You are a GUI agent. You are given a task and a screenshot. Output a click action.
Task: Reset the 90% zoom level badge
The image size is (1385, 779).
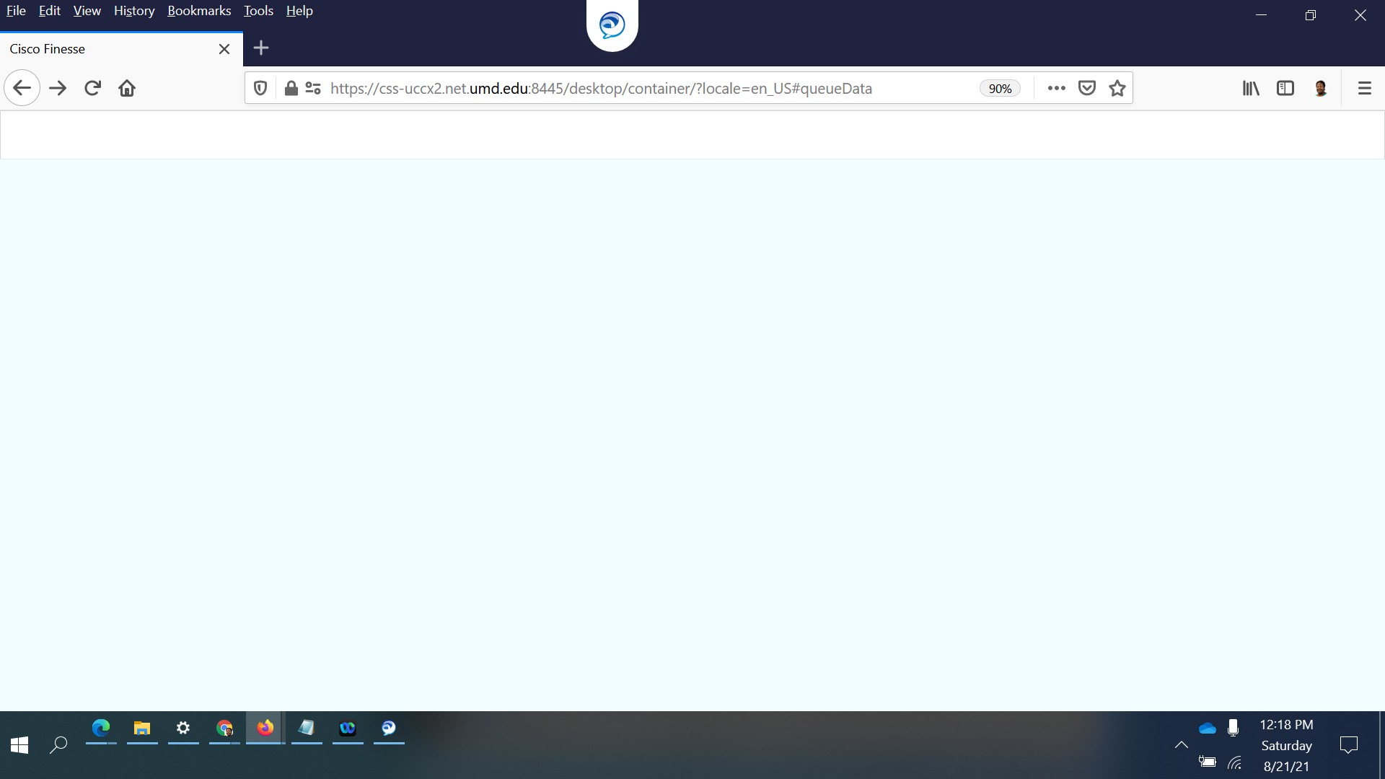(1000, 88)
